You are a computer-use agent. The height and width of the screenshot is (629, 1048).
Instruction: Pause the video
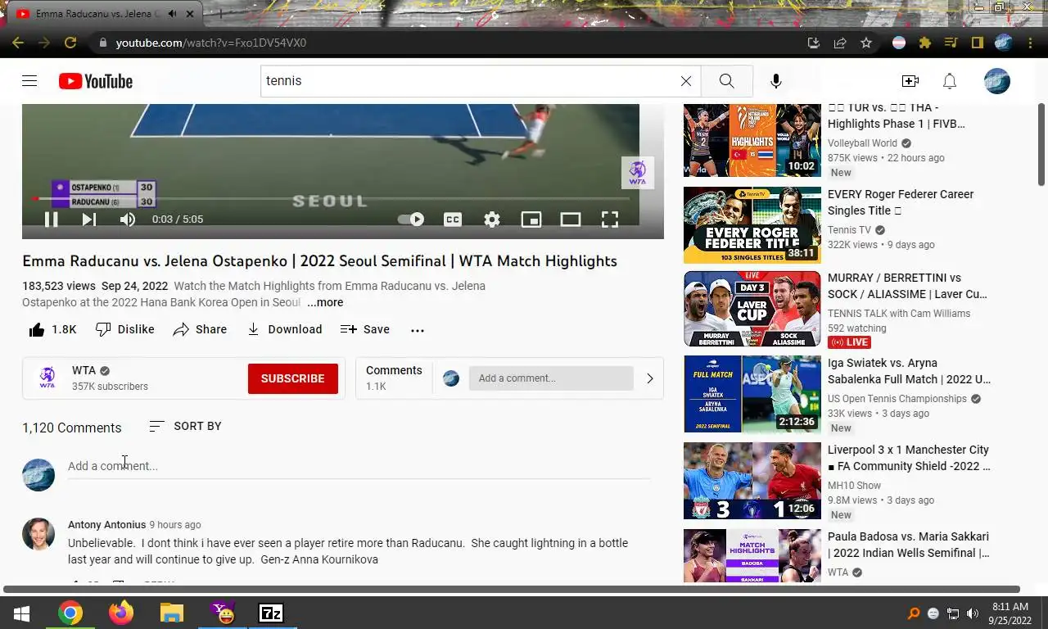tap(51, 219)
